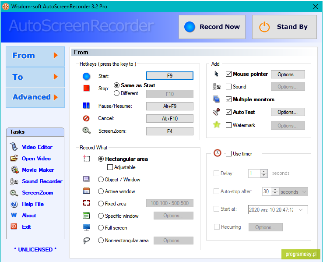Enable the Sound checkbox
The height and width of the screenshot is (262, 323).
coord(228,87)
